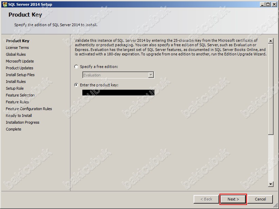Select the Product Key step in sidebar
279x209 pixels.
coord(18,41)
